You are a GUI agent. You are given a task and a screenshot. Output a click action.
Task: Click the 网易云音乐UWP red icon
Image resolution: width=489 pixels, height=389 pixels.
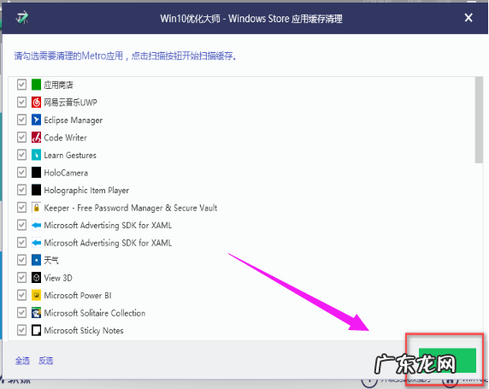36,102
